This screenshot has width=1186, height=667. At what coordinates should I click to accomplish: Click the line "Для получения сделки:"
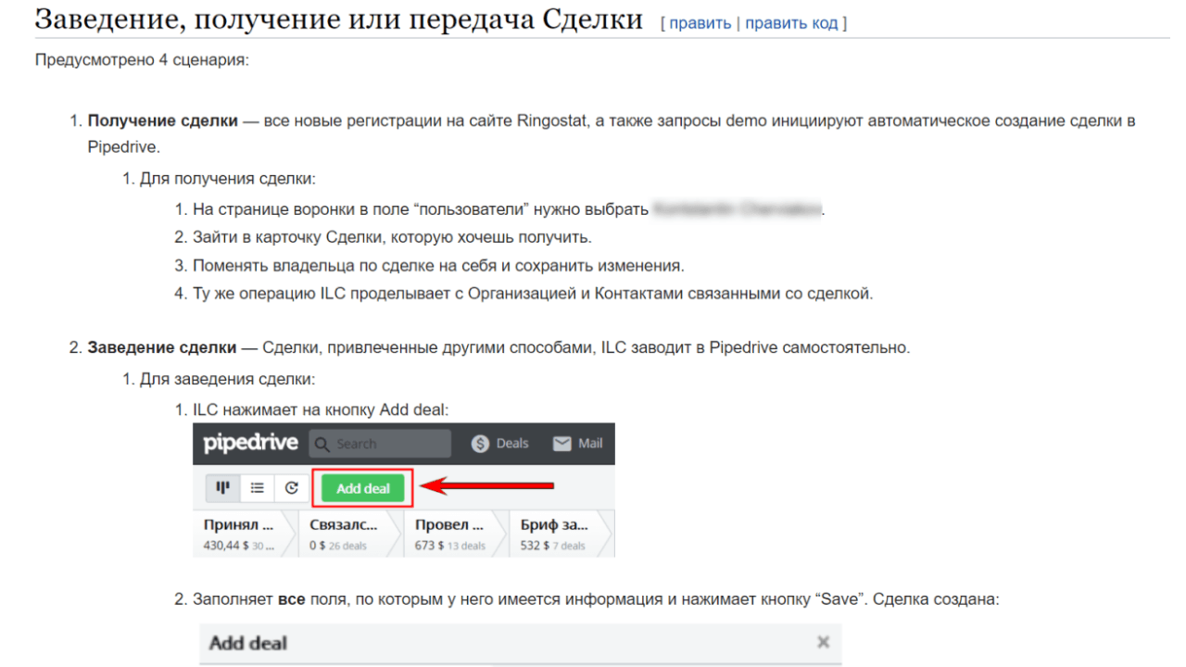(x=228, y=179)
